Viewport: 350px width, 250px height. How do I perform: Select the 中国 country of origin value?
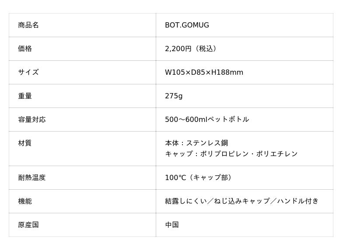point(172,225)
